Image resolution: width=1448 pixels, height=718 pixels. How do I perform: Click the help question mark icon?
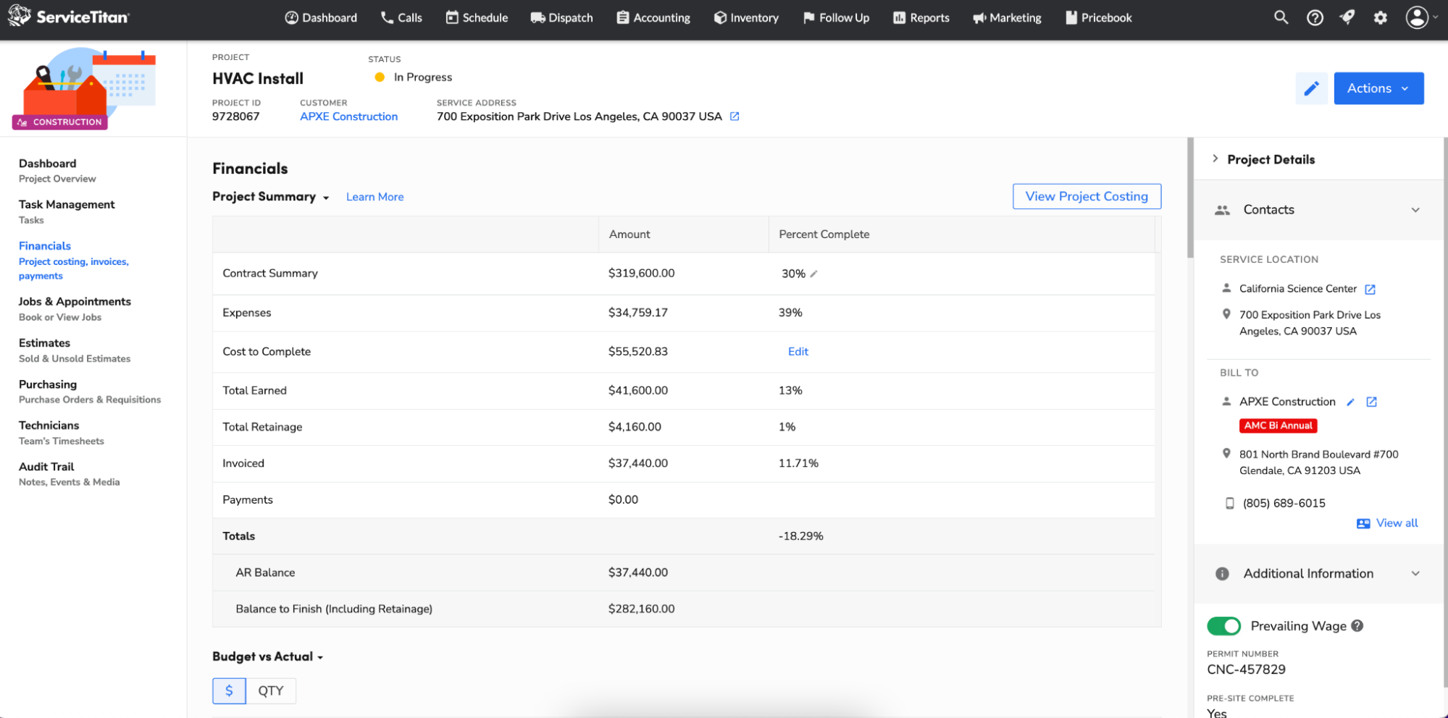coord(1315,17)
